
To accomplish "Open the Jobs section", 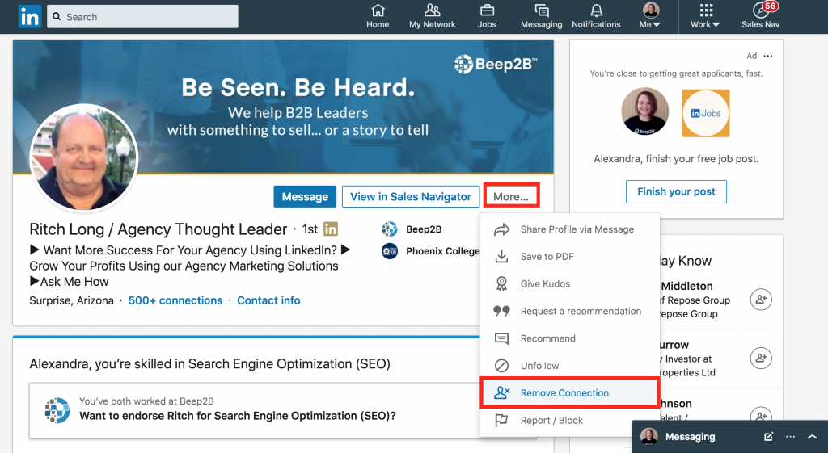I will point(487,16).
